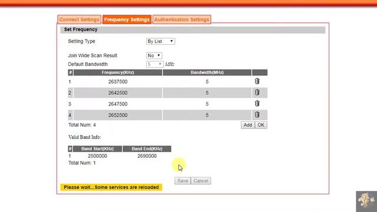
Task: Click Band End value 2690000
Action: tap(147, 156)
